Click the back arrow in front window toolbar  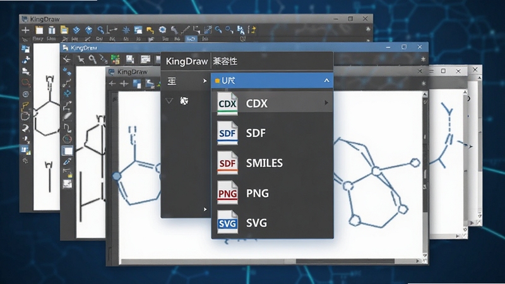pos(112,84)
